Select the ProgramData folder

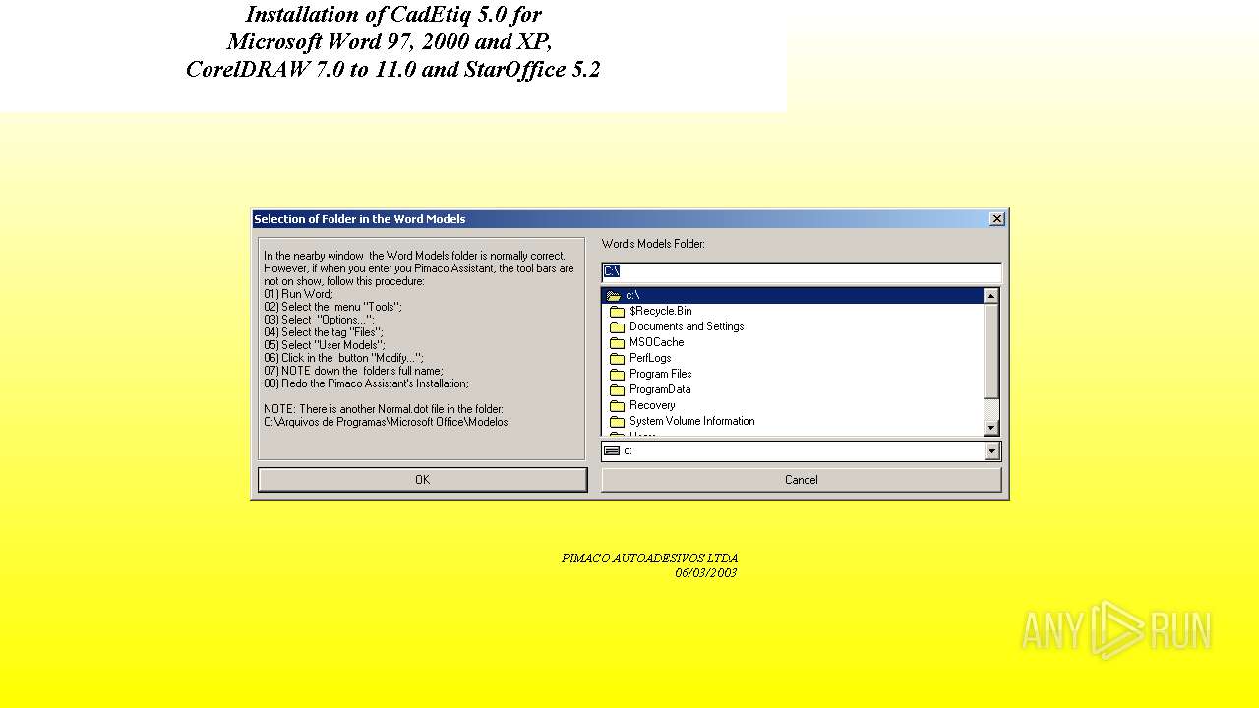(x=793, y=389)
